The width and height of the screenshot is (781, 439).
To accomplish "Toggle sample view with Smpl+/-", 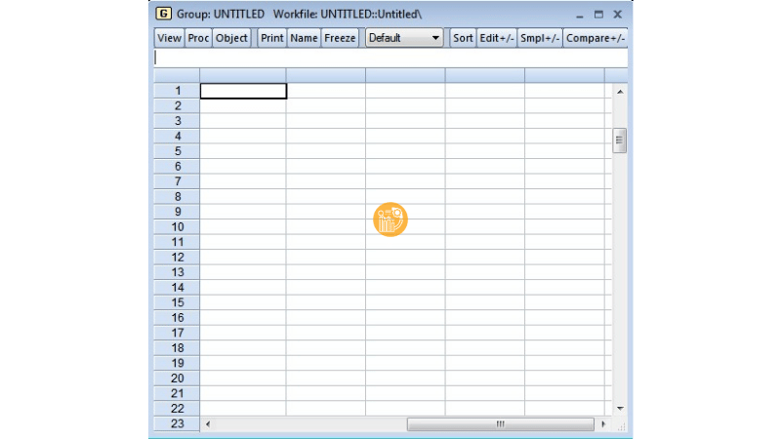I will (539, 38).
